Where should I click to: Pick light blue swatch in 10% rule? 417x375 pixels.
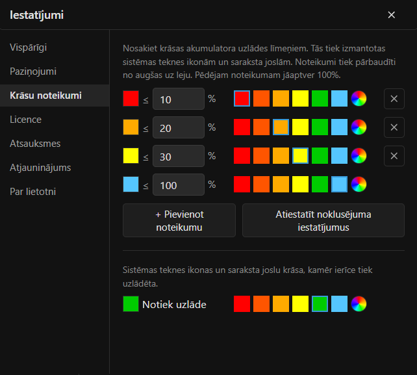pos(339,99)
